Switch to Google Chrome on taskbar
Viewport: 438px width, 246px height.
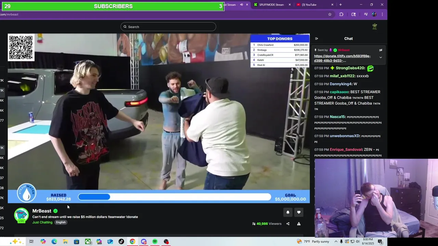132,242
